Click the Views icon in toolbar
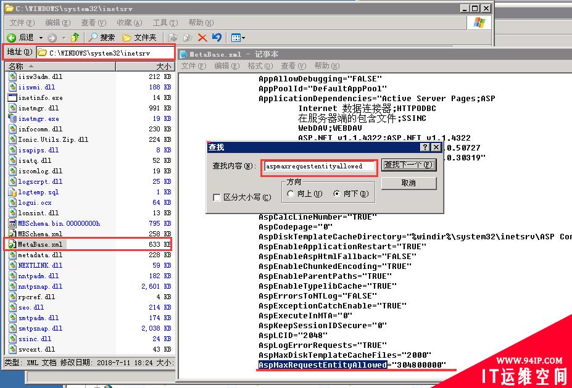This screenshot has width=572, height=388. coord(236,38)
